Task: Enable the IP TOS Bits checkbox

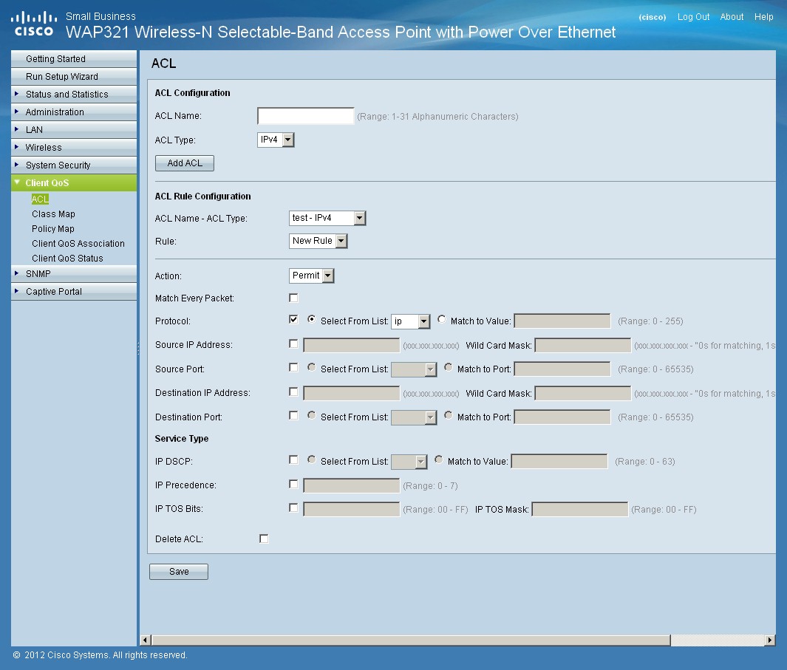Action: coord(293,508)
